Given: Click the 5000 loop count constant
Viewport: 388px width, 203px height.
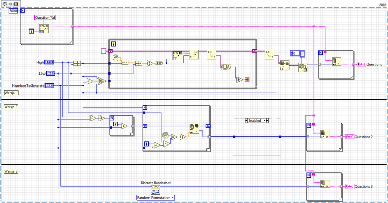Looking at the screenshot, I should coord(13,11).
